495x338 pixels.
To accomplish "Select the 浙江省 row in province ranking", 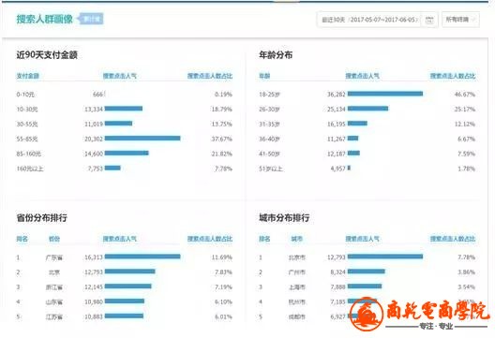I will click(125, 287).
